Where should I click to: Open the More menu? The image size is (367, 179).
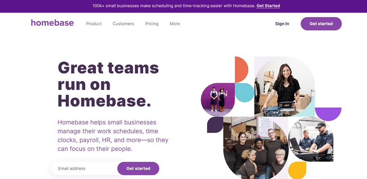click(175, 23)
